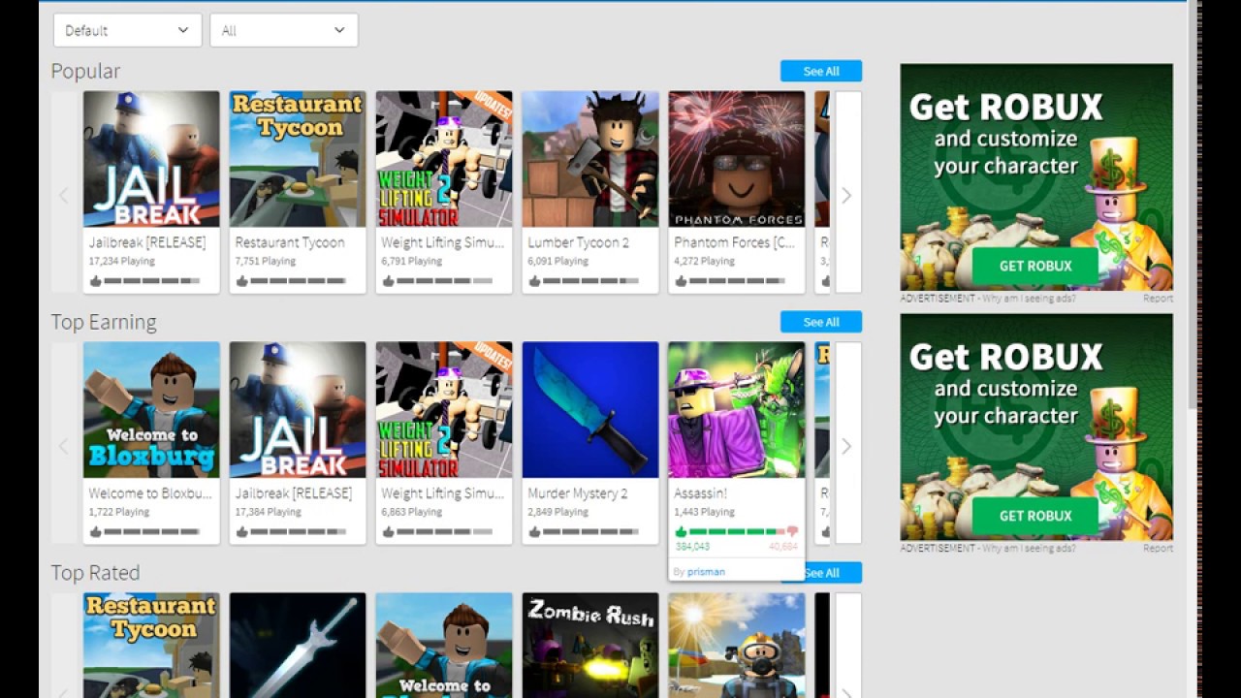Click the Assassin! game title
The height and width of the screenshot is (698, 1241).
[x=701, y=493]
